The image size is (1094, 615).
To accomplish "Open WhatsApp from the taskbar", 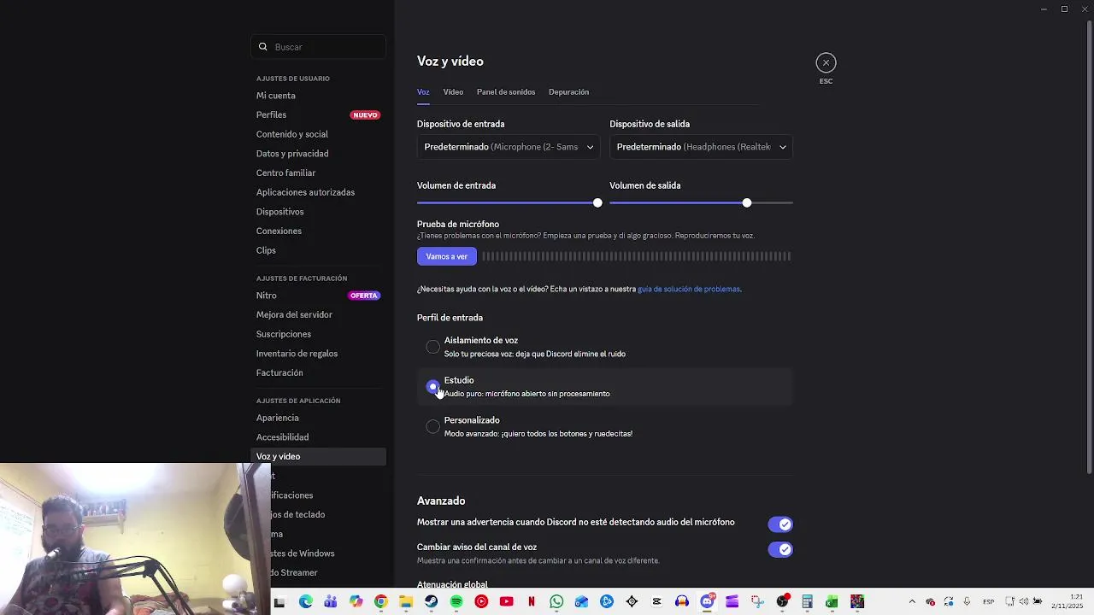I will [x=556, y=602].
